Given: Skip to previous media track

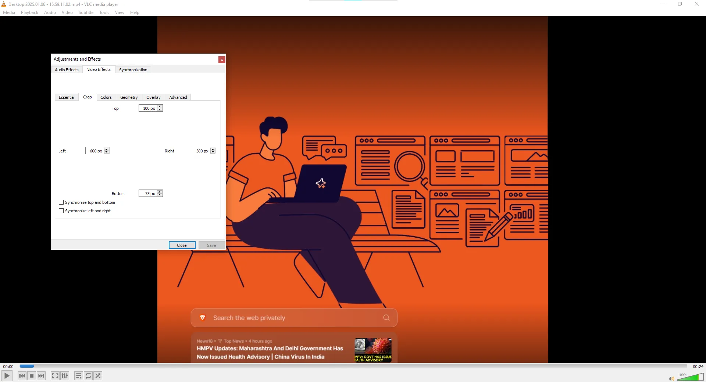Looking at the screenshot, I should click(x=22, y=376).
